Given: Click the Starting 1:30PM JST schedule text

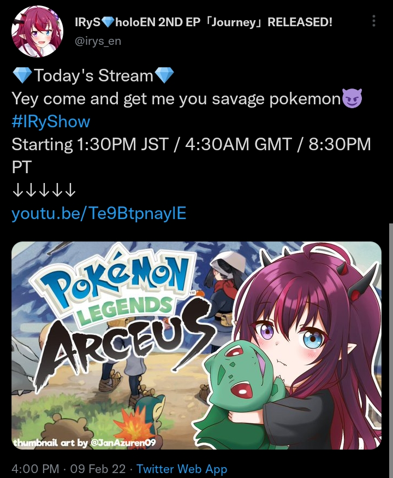Looking at the screenshot, I should coord(90,144).
